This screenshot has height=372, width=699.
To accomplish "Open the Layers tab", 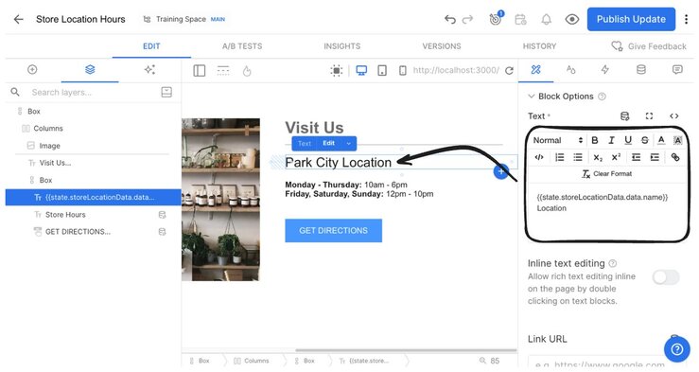I will [90, 70].
